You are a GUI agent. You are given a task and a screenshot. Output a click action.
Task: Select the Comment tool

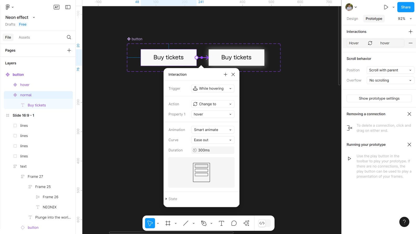point(234,223)
